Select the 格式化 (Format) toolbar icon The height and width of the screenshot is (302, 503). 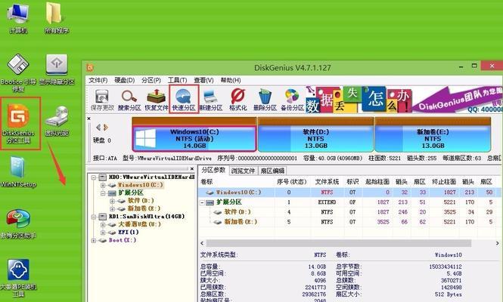click(238, 99)
